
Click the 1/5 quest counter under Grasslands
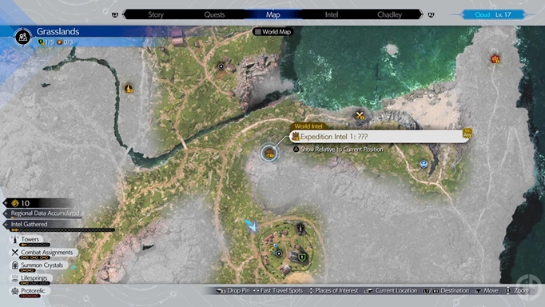pos(46,42)
